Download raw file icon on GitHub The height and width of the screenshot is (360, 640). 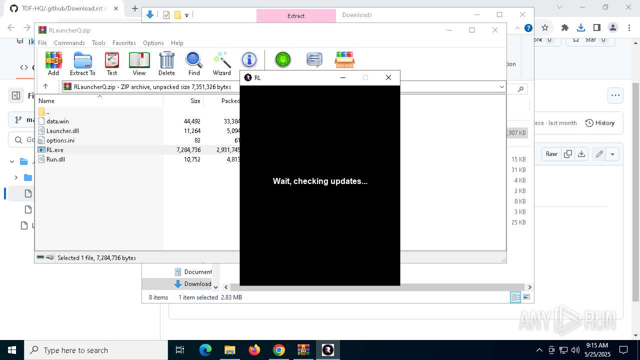coord(581,154)
